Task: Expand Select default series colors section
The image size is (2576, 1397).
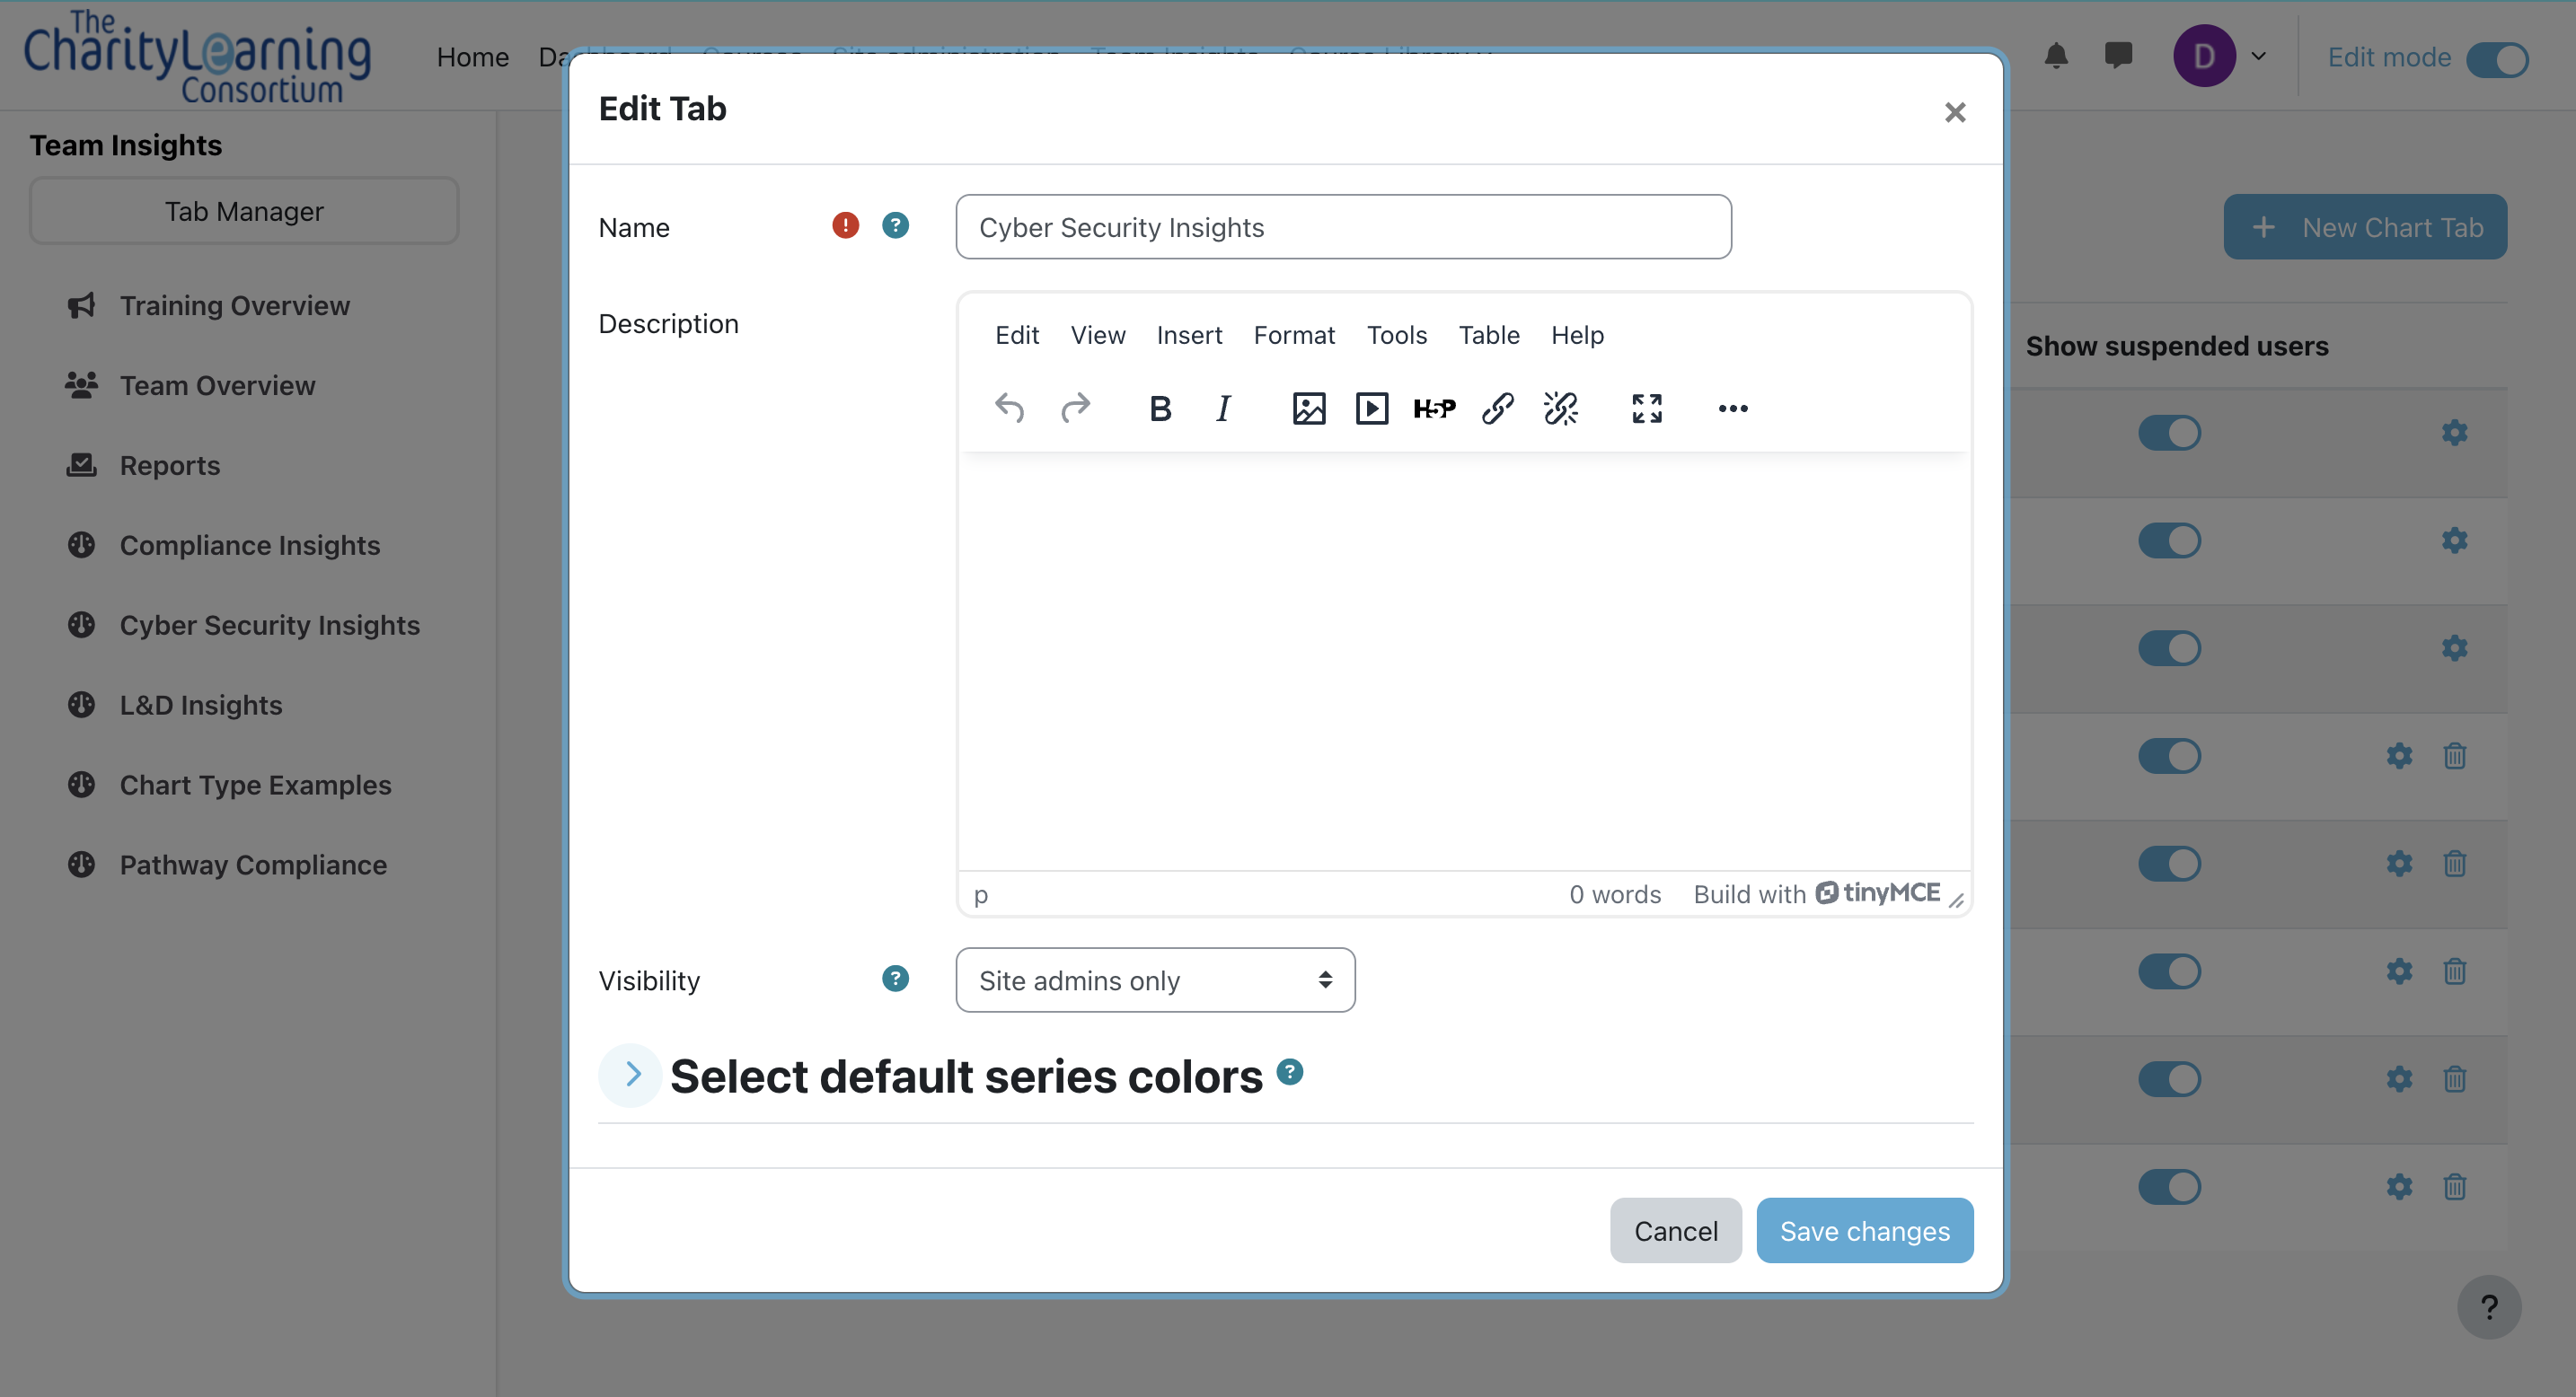Action: pos(631,1076)
